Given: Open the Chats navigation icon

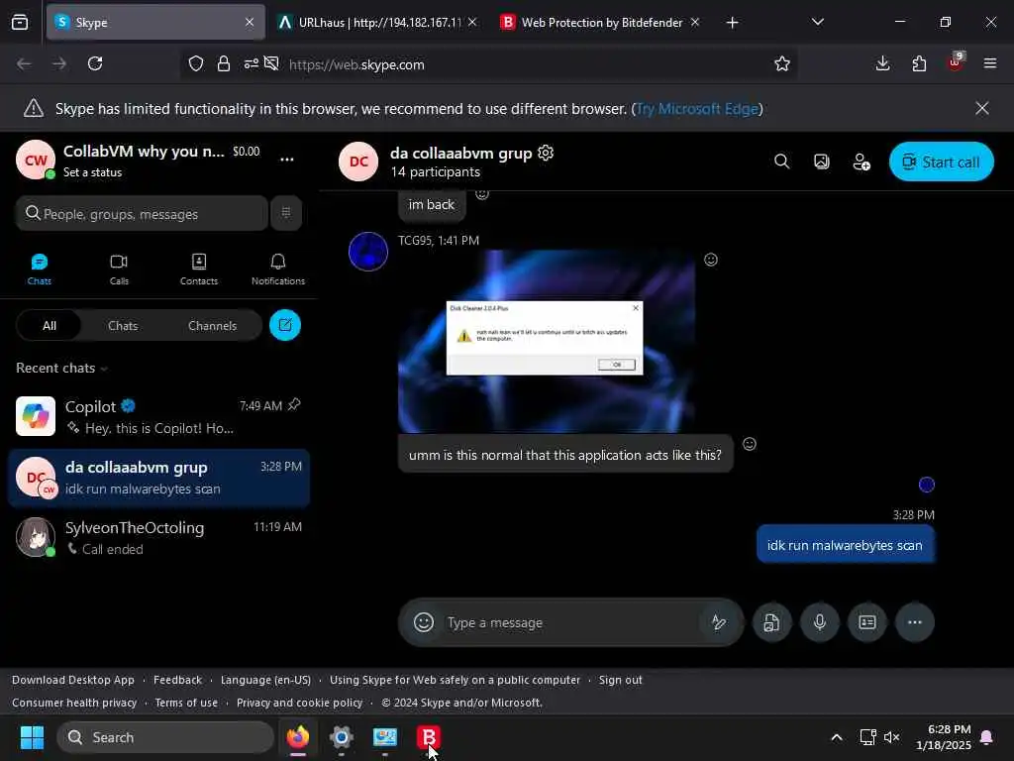Looking at the screenshot, I should click(39, 270).
